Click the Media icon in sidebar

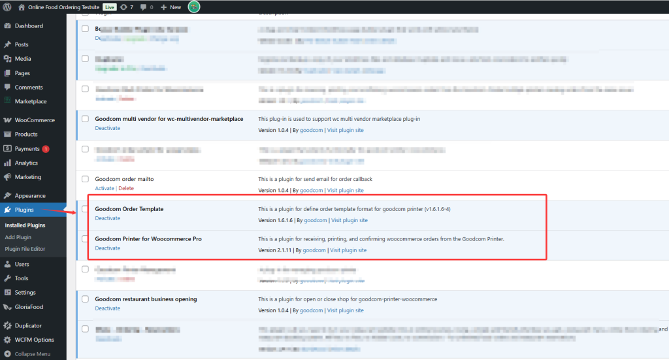click(x=7, y=58)
